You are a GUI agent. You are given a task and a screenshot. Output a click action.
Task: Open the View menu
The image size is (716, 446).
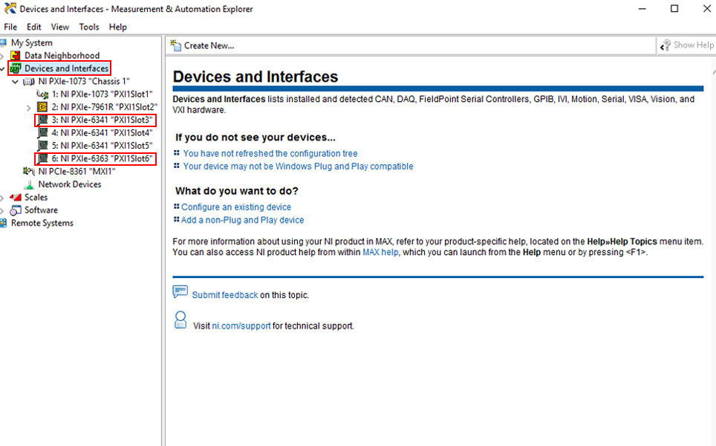coord(60,27)
